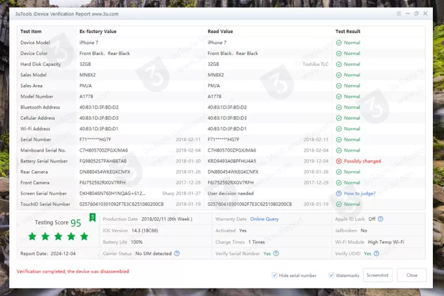Viewport: 444px width, 296px height.
Task: Toggle the Watermarks checkbox
Action: 331,275
